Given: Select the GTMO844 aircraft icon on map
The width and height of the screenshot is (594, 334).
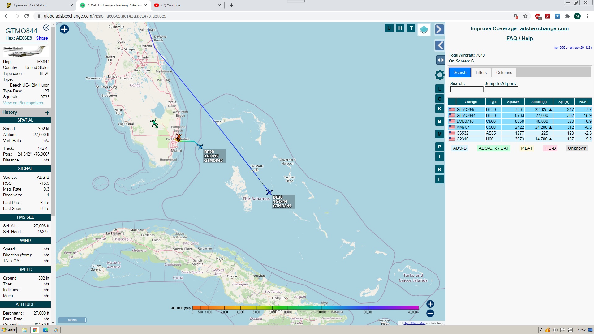Looking at the screenshot, I should (269, 192).
